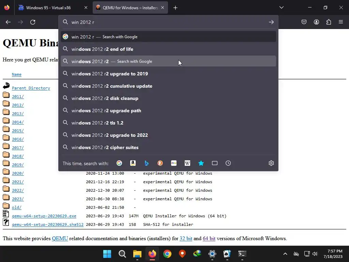Close the Windows 95 tab
Image resolution: width=349 pixels, height=262 pixels.
click(x=86, y=8)
